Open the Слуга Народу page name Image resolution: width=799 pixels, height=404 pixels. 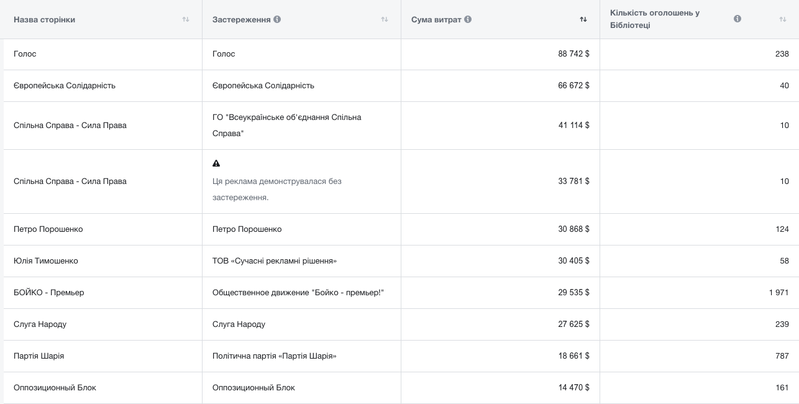pos(40,324)
